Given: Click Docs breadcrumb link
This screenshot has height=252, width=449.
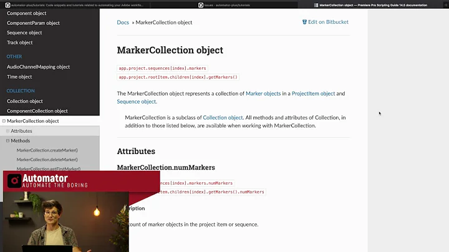Looking at the screenshot, I should click(x=123, y=22).
